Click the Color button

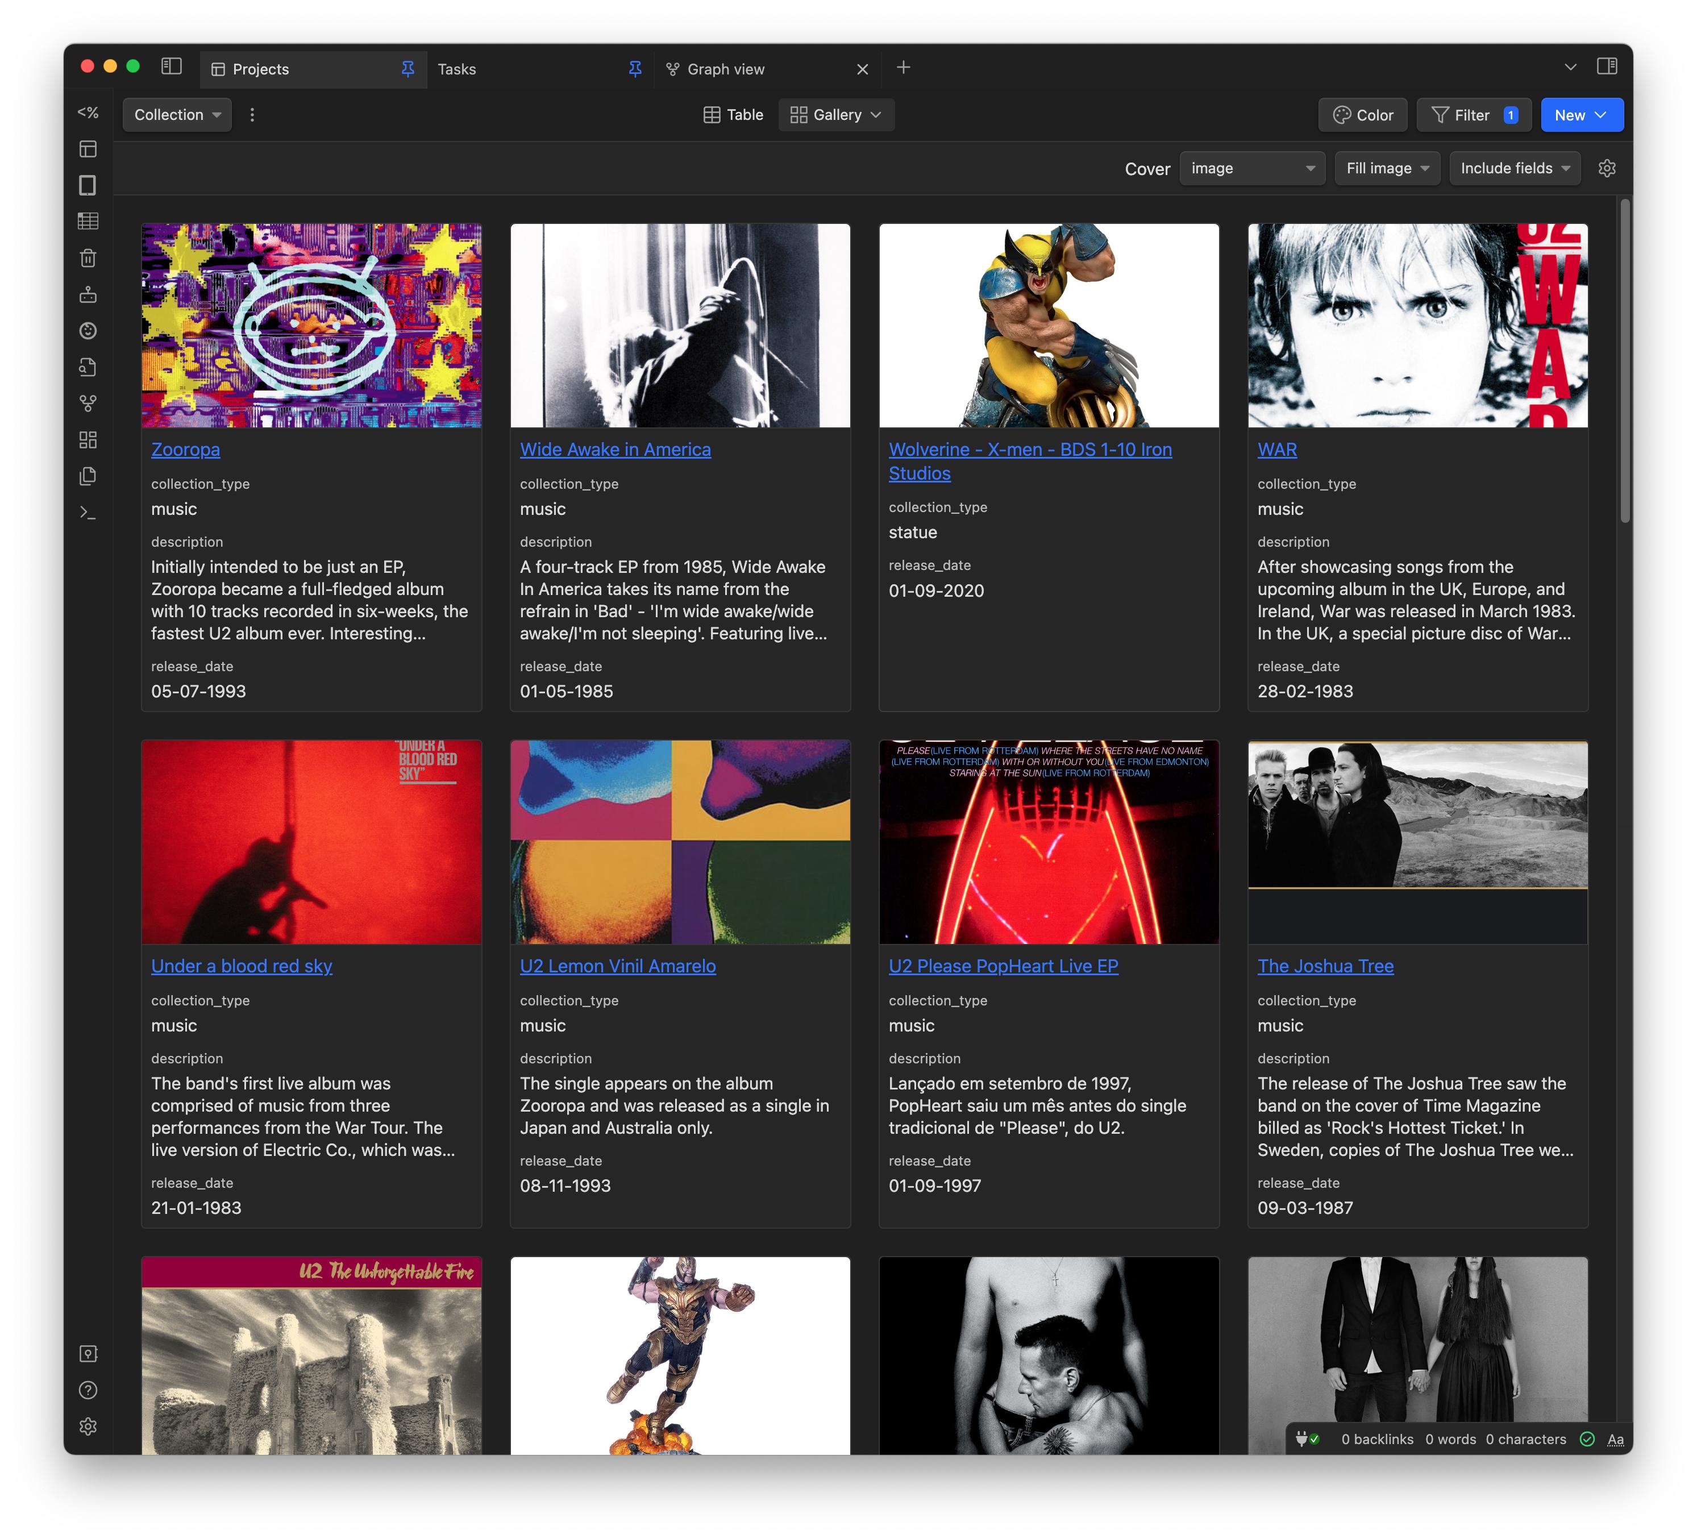[1363, 114]
